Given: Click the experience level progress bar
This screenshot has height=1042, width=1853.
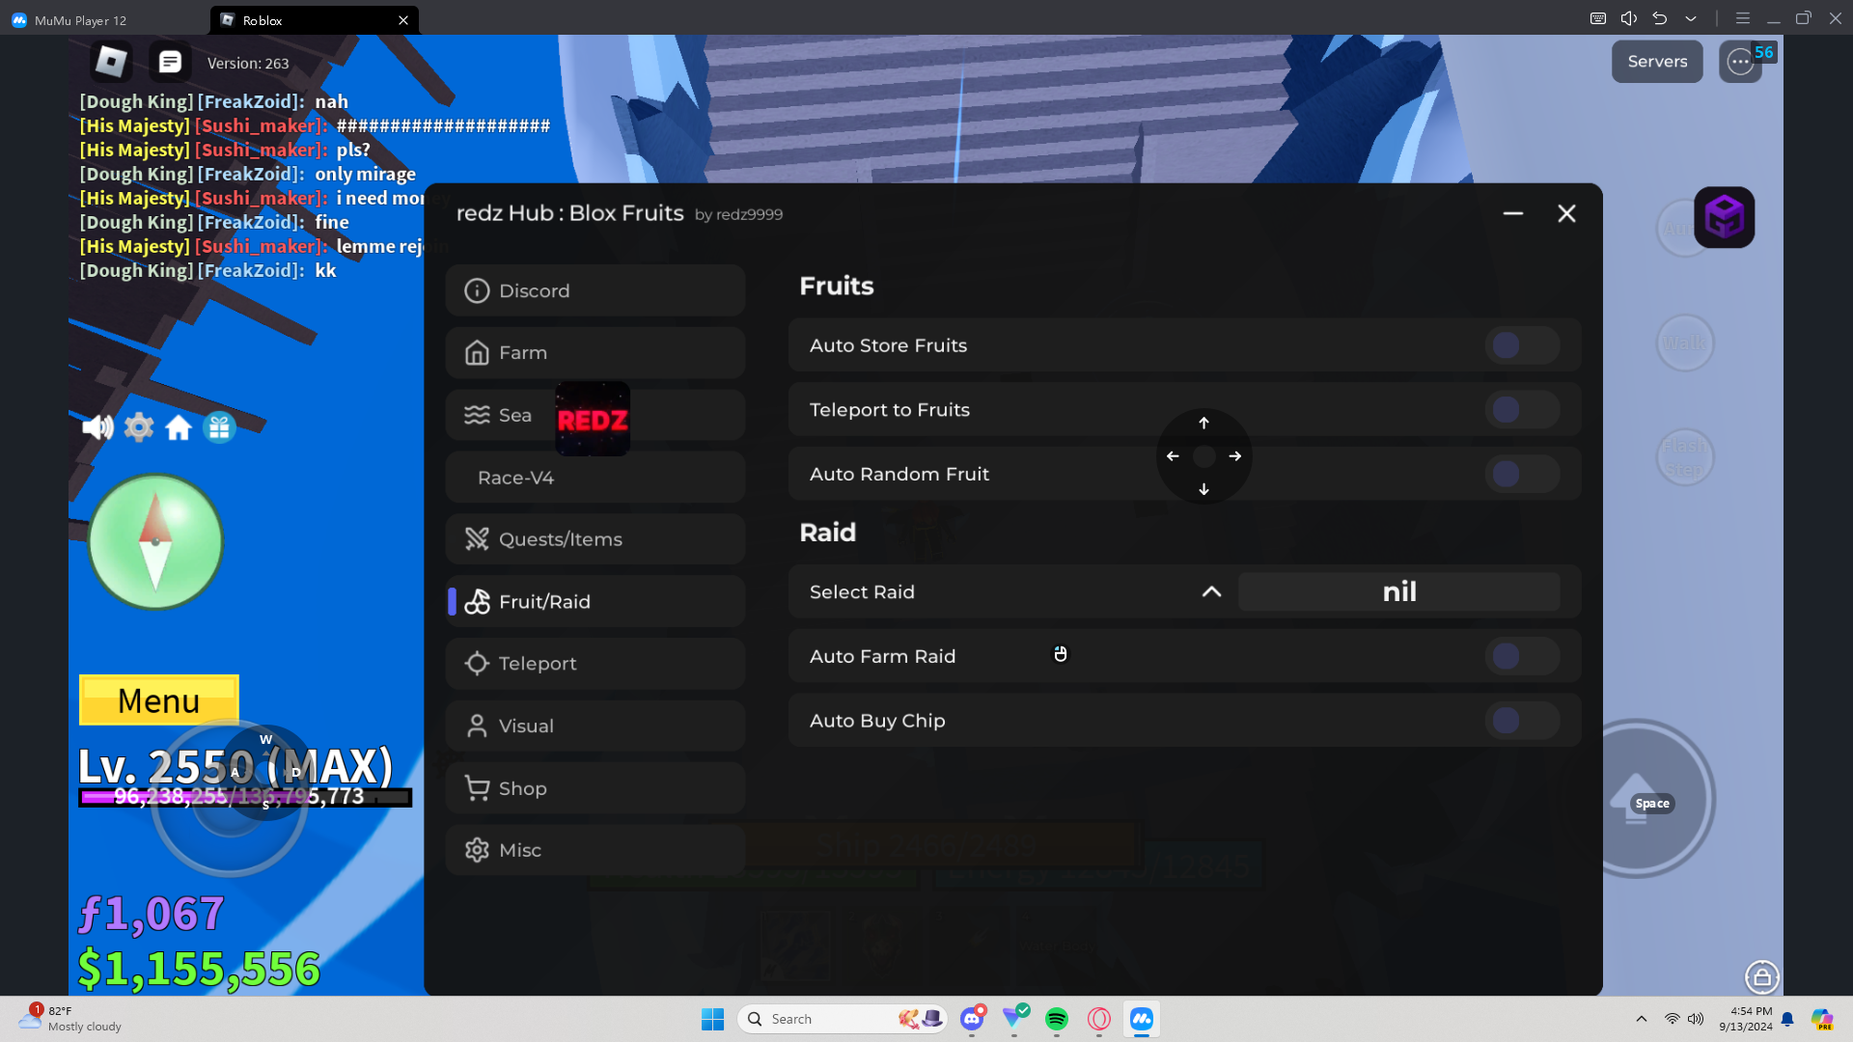Looking at the screenshot, I should 245,797.
